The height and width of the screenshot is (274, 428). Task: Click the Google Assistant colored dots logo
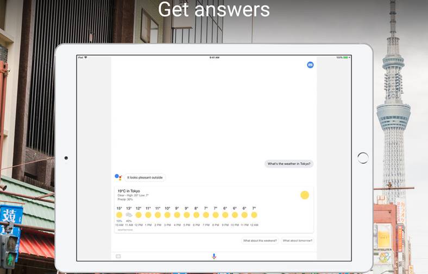[118, 177]
